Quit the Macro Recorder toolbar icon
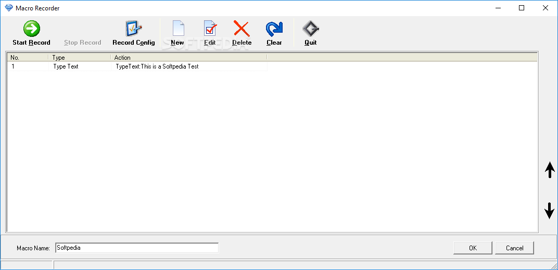This screenshot has height=270, width=558. point(310,33)
